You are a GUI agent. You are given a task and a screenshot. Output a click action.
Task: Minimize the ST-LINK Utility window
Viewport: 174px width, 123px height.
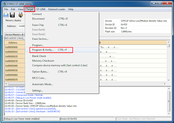coord(154,3)
